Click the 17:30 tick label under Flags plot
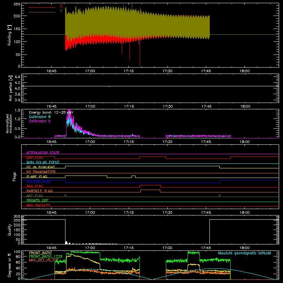The width and height of the screenshot is (283, 283). [x=167, y=213]
